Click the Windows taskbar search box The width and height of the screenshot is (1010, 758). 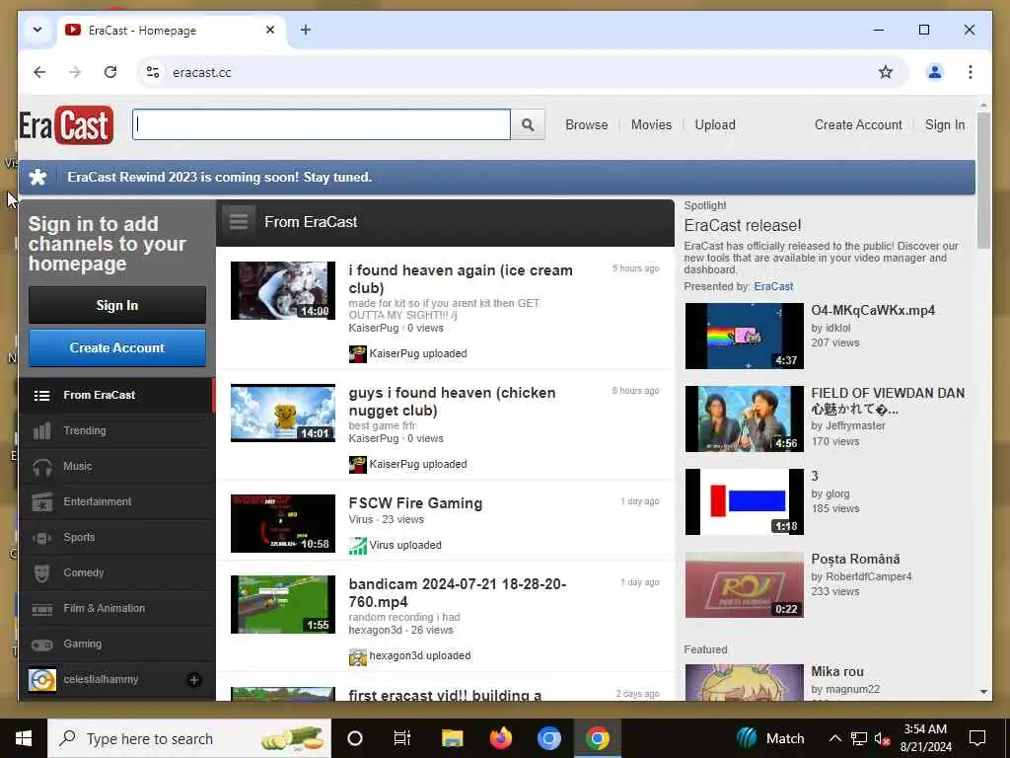pyautogui.click(x=189, y=738)
